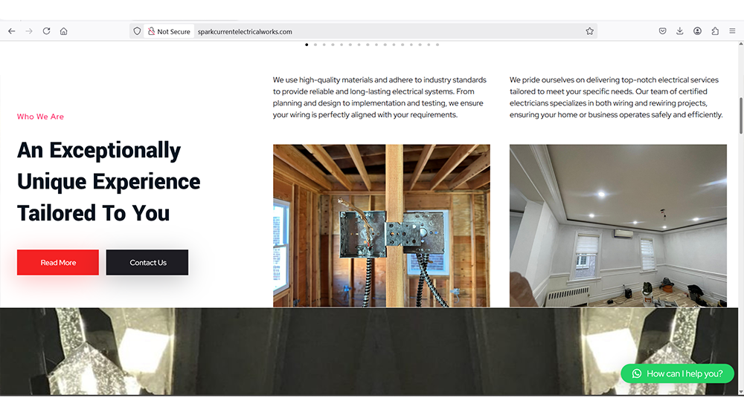
Task: Click the browser back arrow
Action: tap(11, 31)
